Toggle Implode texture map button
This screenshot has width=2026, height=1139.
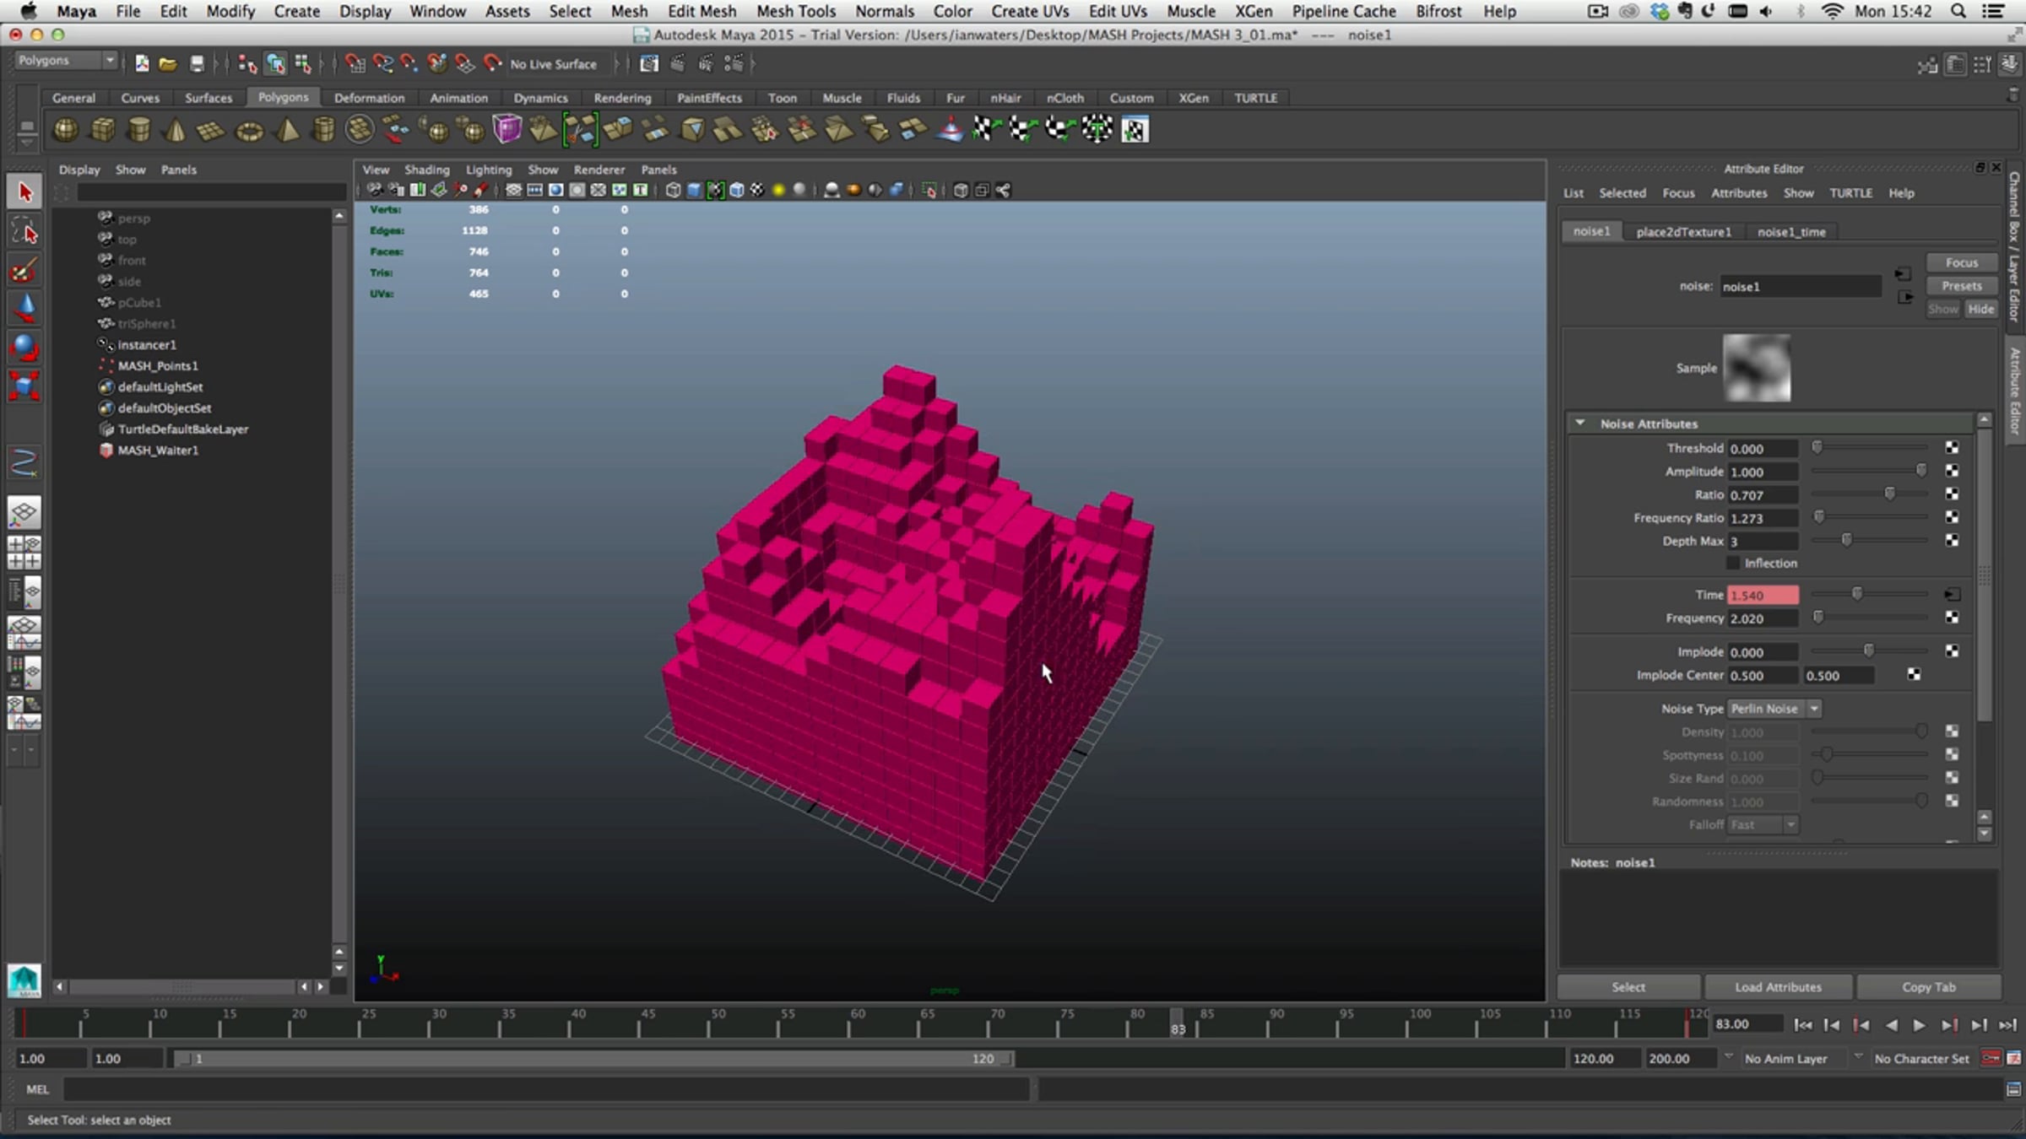click(x=1952, y=651)
